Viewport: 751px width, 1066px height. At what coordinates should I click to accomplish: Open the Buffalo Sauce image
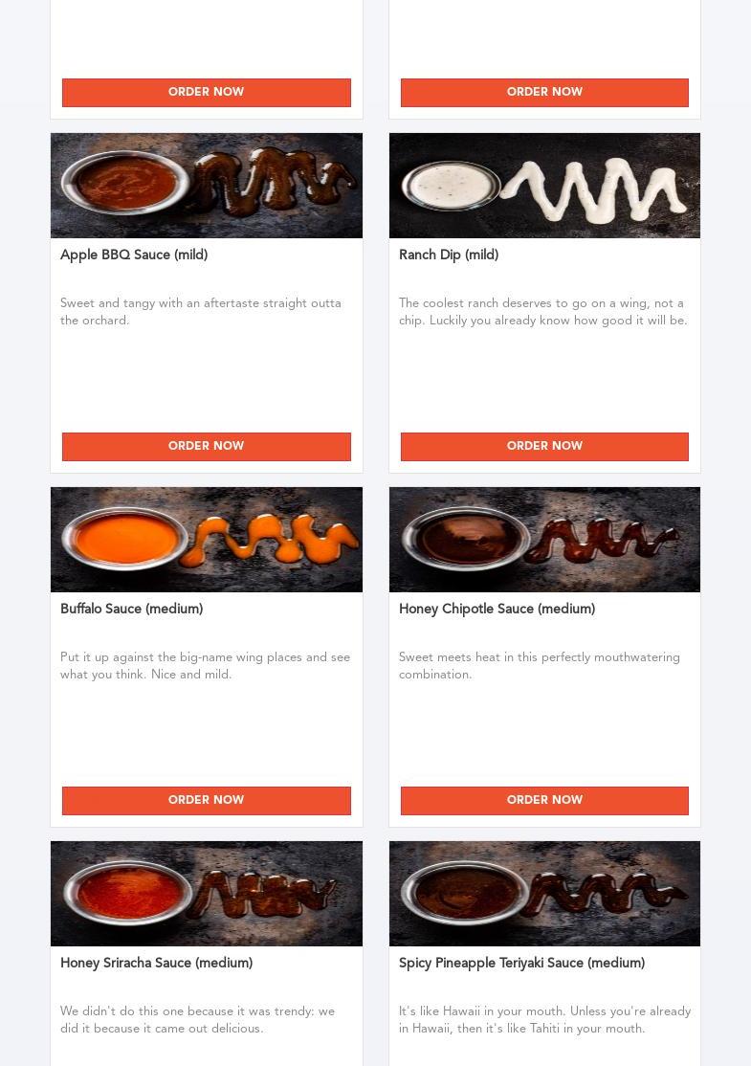click(206, 539)
